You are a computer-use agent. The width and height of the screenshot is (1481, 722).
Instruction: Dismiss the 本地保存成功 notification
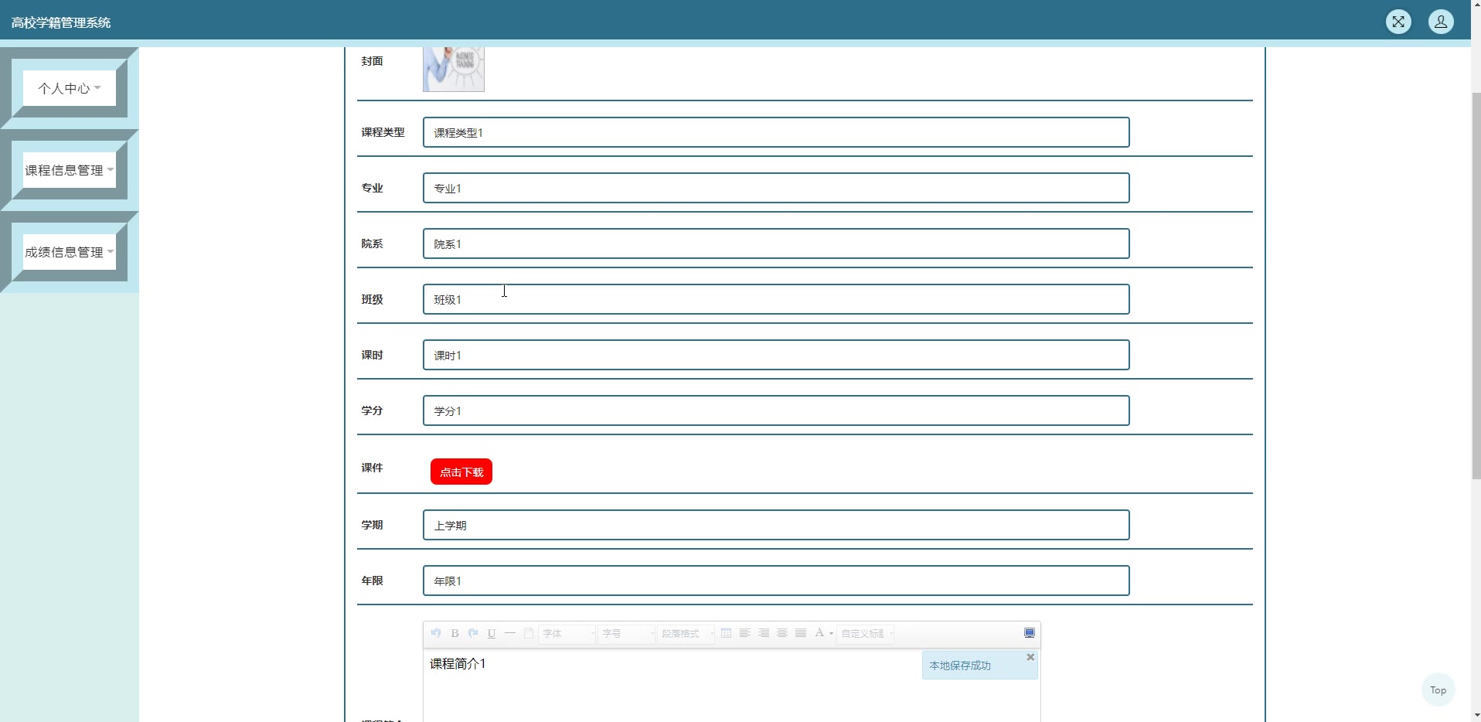tap(1030, 657)
